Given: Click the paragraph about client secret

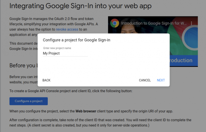Looking at the screenshot, I should click(x=100, y=122).
